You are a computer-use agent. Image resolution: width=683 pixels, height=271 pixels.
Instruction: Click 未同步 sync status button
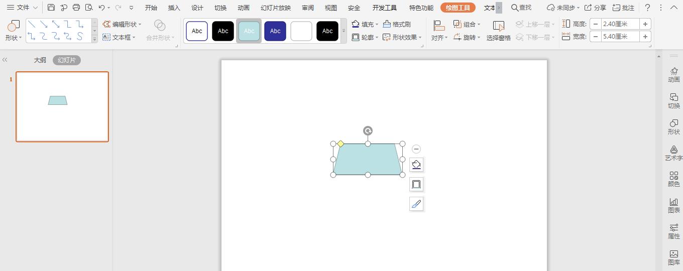coord(562,8)
